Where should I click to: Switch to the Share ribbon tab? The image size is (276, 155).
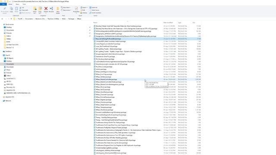click(x=17, y=4)
